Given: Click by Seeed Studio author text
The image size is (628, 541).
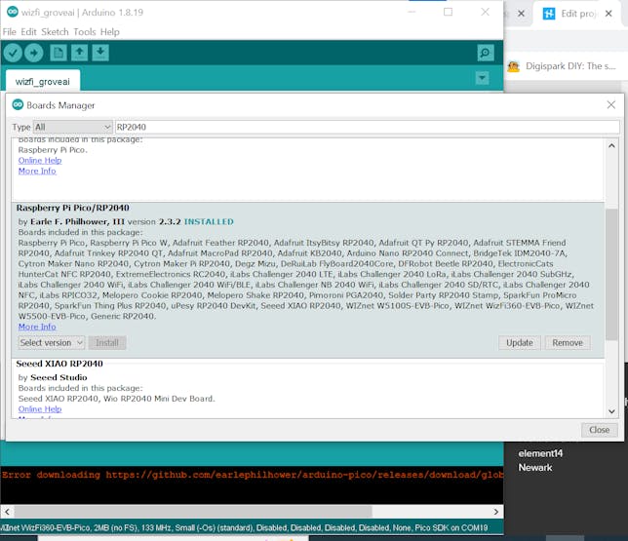Looking at the screenshot, I should point(53,377).
